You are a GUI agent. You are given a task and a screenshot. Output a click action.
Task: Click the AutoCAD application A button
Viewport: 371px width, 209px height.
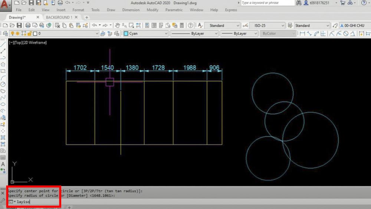pos(5,5)
